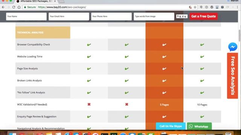Click white checkmark in Website Loading Time row

(164, 57)
